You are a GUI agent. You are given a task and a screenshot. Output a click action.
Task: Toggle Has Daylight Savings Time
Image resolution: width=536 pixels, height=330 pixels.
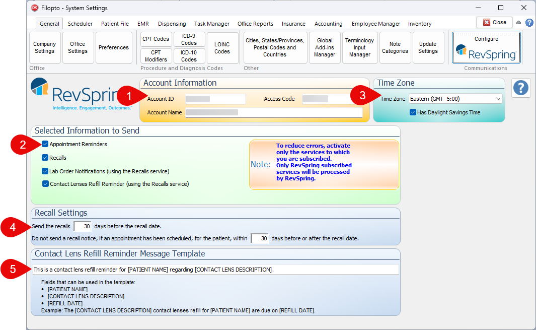413,112
